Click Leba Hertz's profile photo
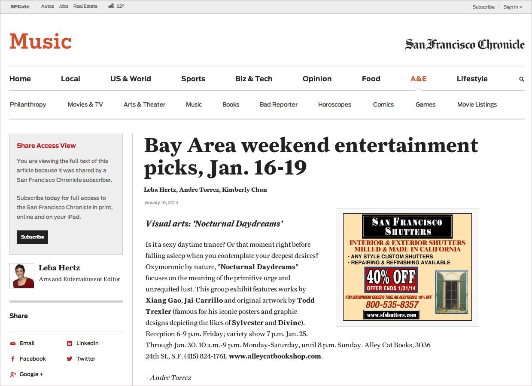This screenshot has height=386, width=532. point(22,276)
